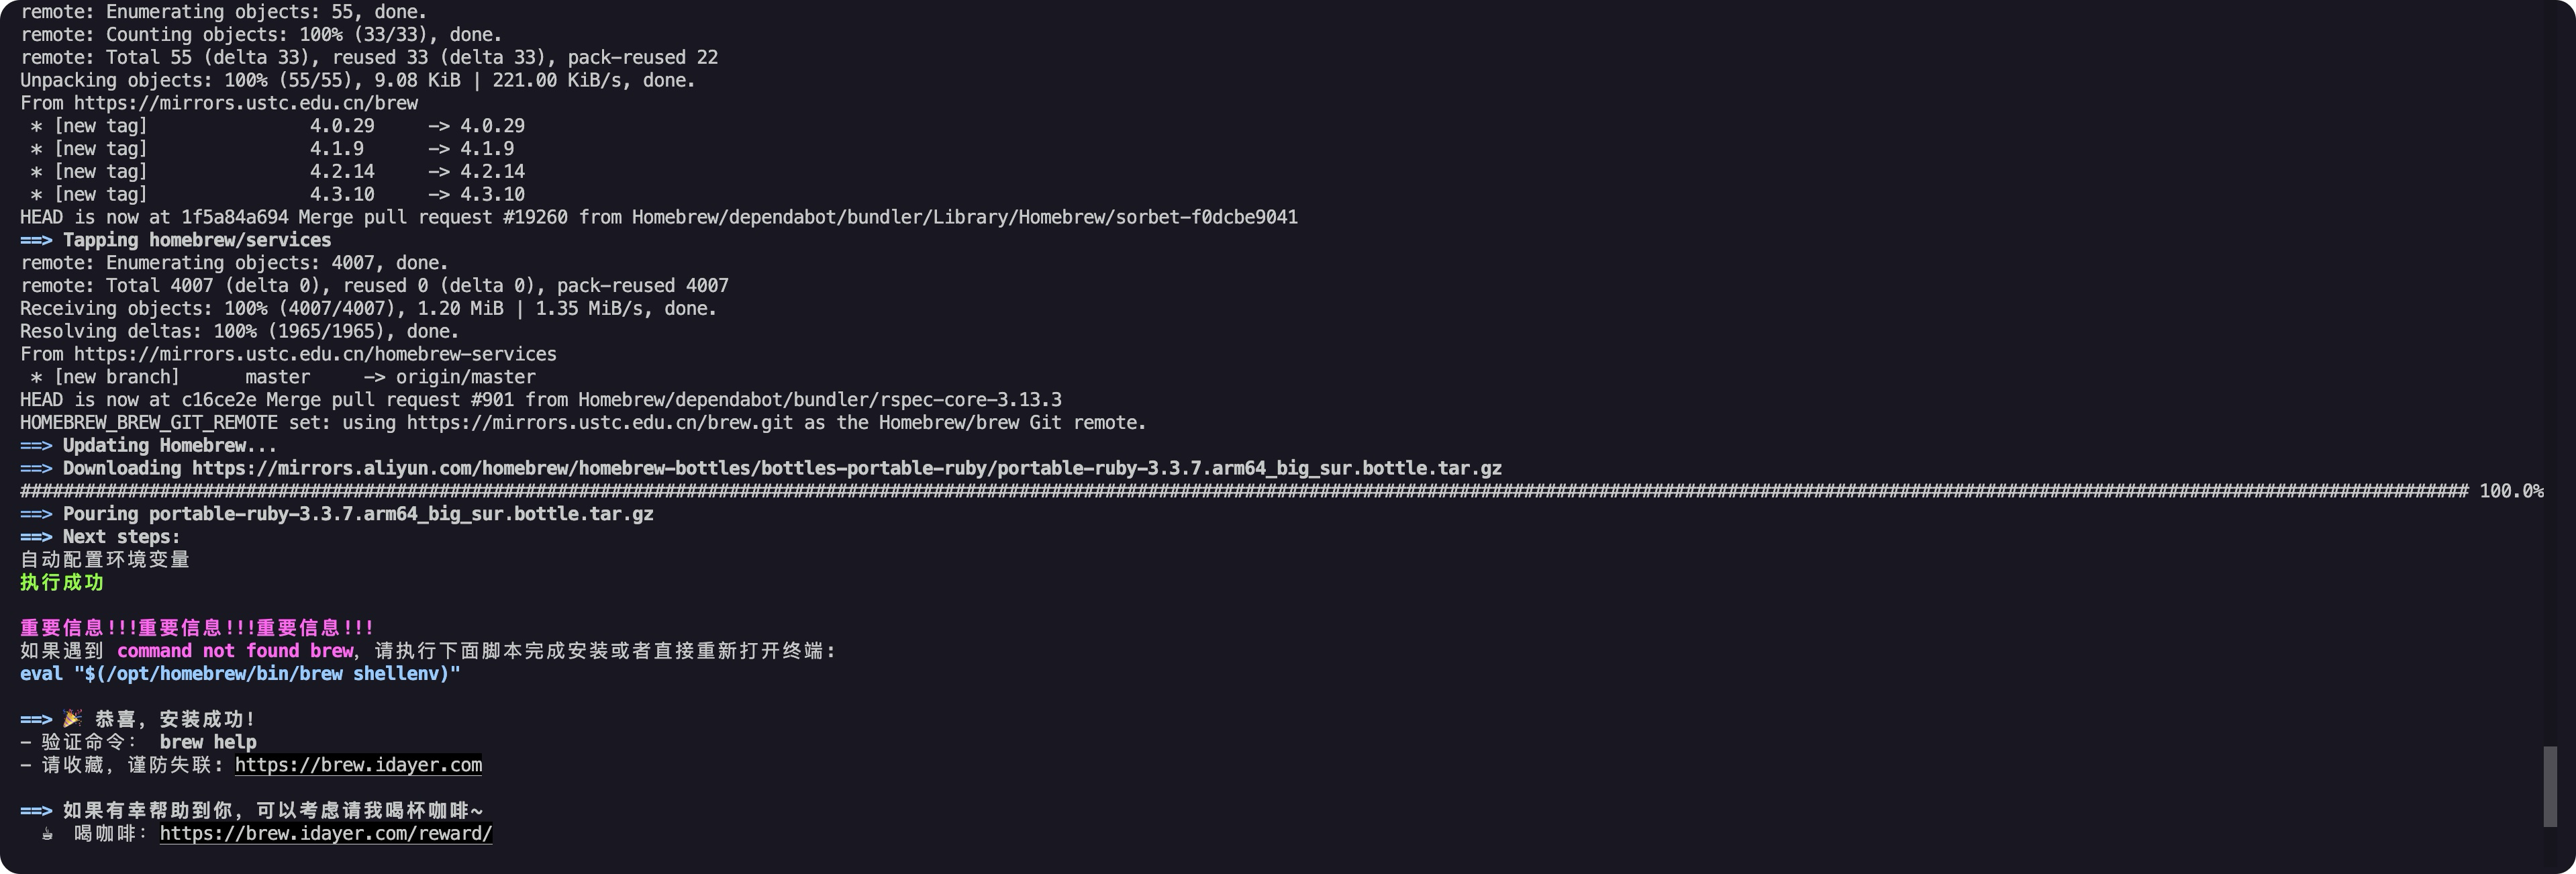Click the coffee cup emoji icon
2576x874 pixels.
click(x=47, y=834)
